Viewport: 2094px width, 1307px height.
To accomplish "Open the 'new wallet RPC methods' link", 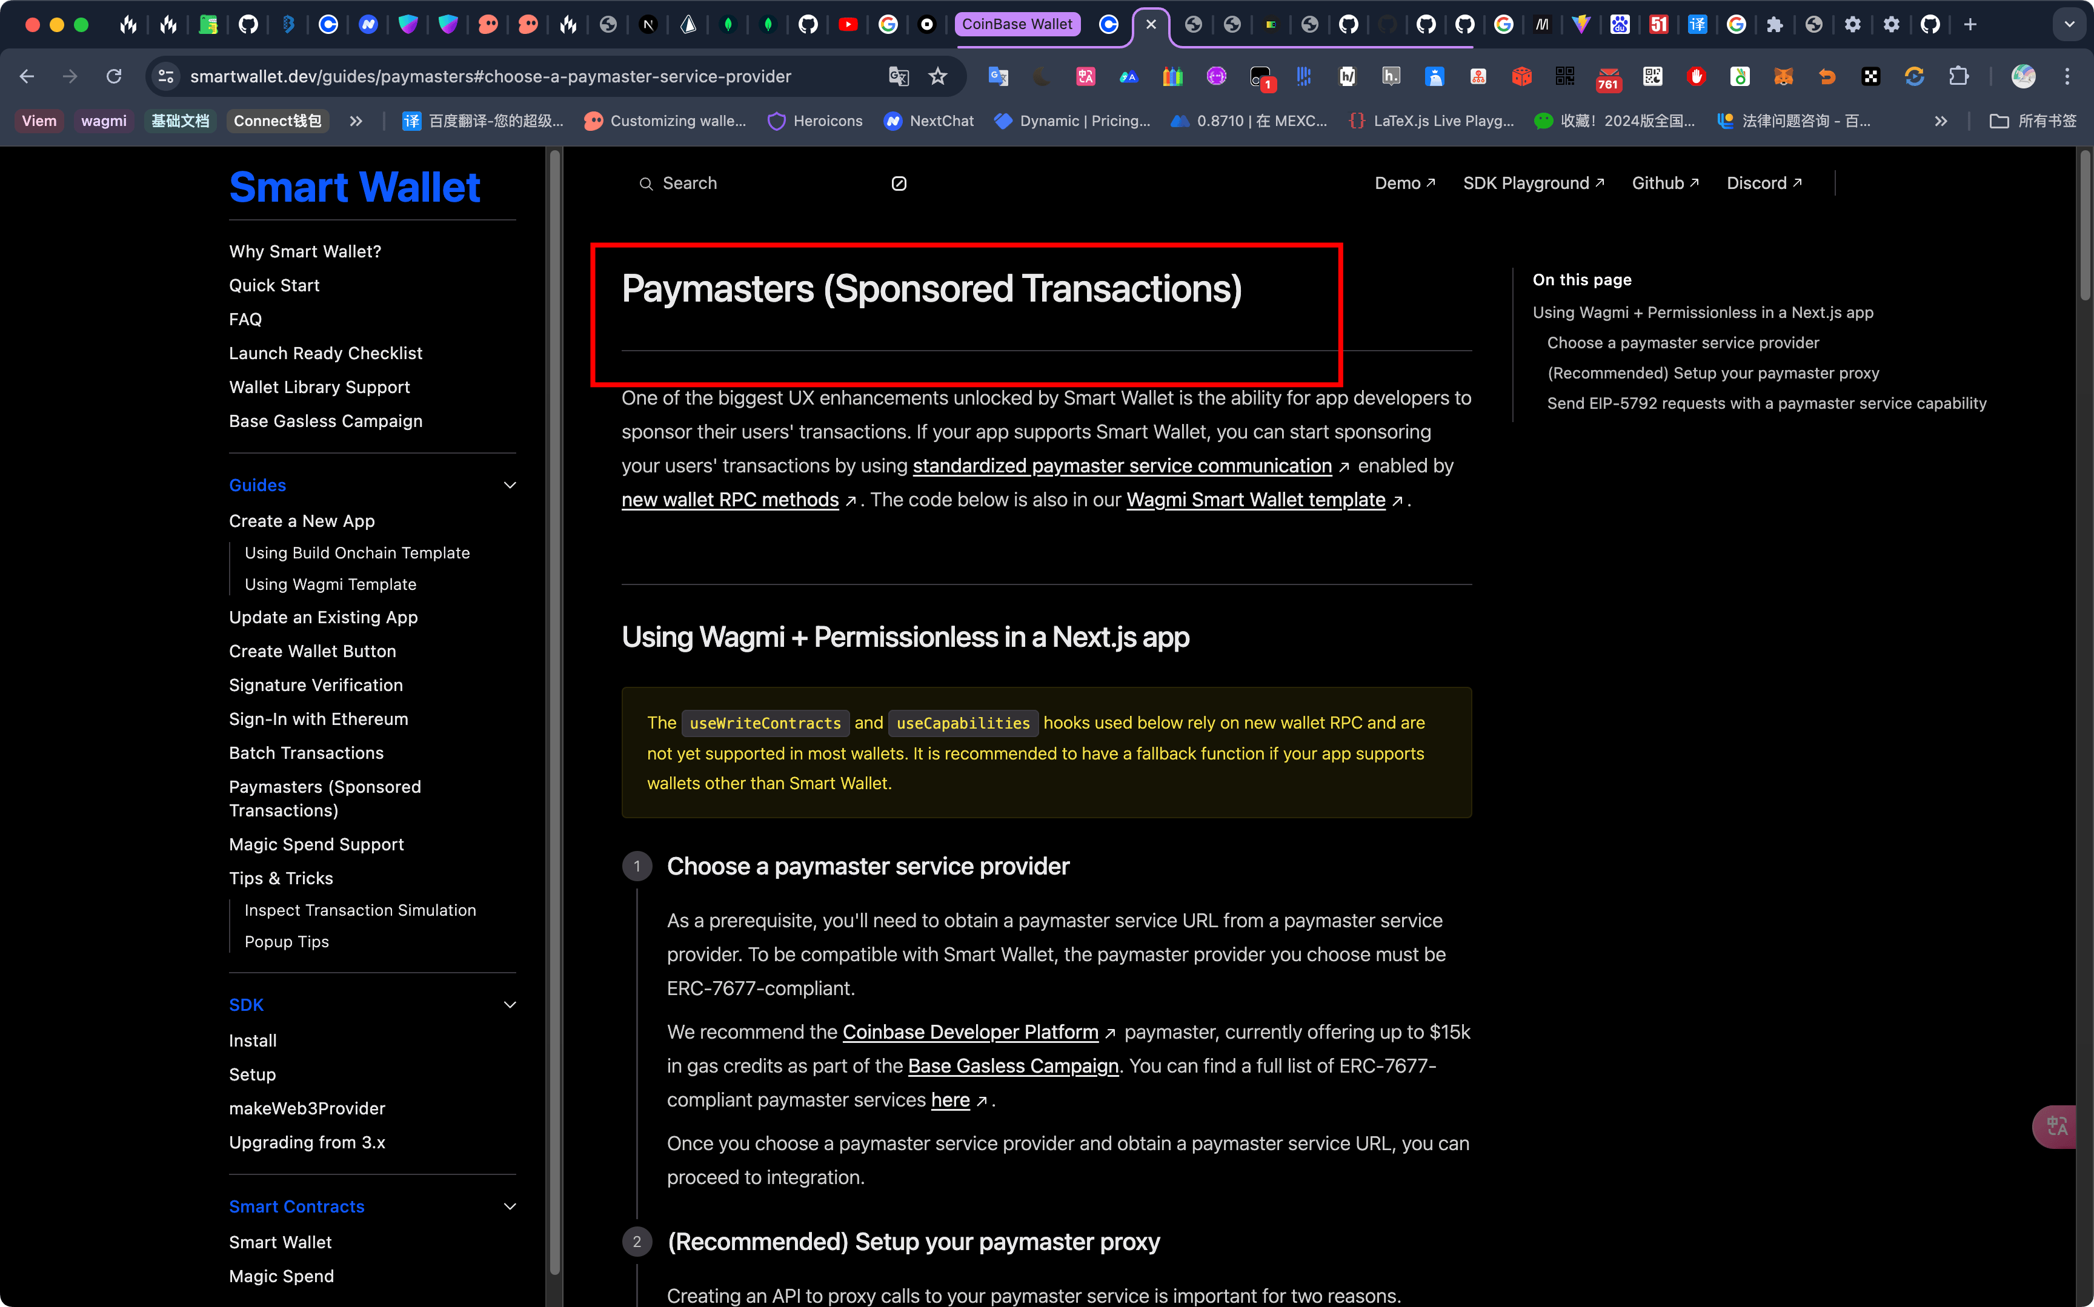I will 730,500.
